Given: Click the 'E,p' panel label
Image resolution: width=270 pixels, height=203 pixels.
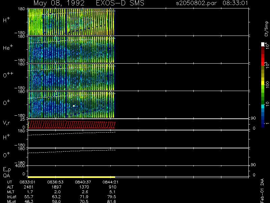Looking at the screenshot, I should click(7, 170).
